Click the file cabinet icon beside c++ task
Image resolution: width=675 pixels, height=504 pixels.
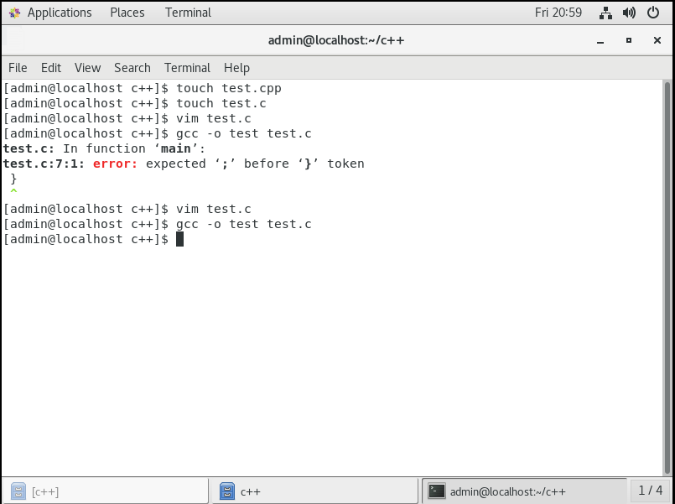tap(227, 491)
